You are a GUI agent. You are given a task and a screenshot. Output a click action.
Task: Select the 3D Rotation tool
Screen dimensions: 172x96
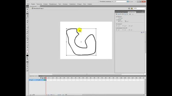27,16
